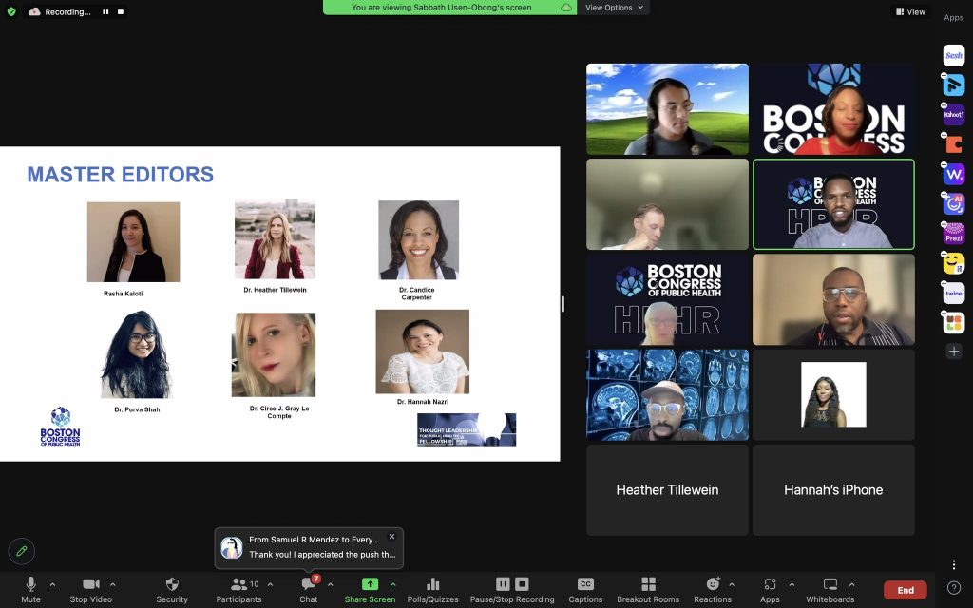Viewport: 973px width, 608px height.
Task: Open the View layout button
Action: click(910, 11)
